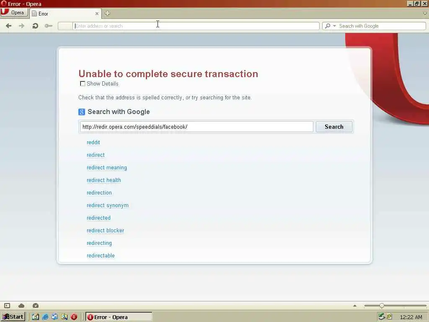Image resolution: width=429 pixels, height=322 pixels.
Task: Open the closed tabs list arrow
Action: pos(425,13)
